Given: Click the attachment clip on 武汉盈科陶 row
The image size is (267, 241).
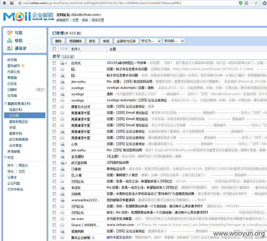Looking at the screenshot, I should click(66, 163).
